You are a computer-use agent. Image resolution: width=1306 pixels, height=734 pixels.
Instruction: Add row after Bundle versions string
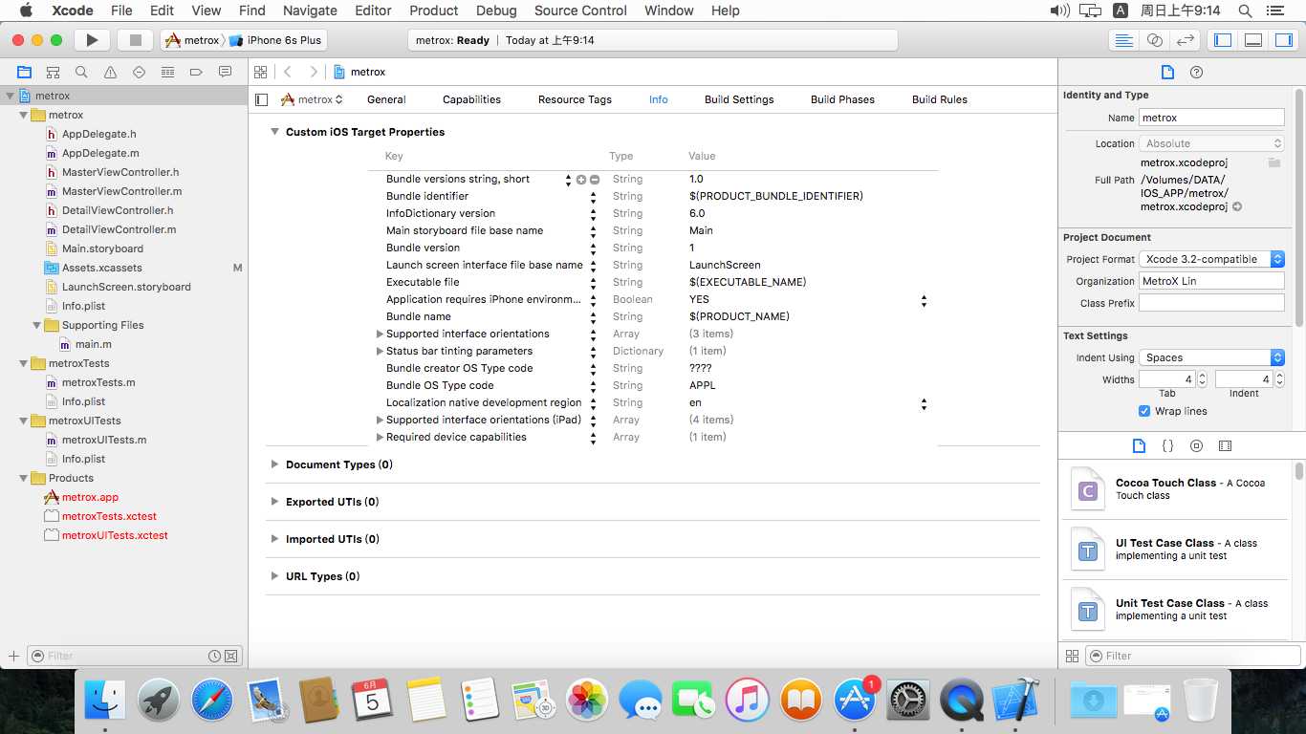coord(581,179)
